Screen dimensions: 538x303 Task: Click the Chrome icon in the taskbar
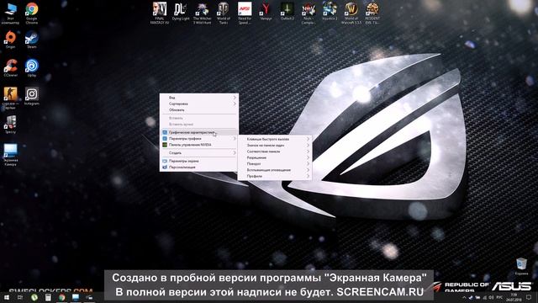tap(61, 297)
